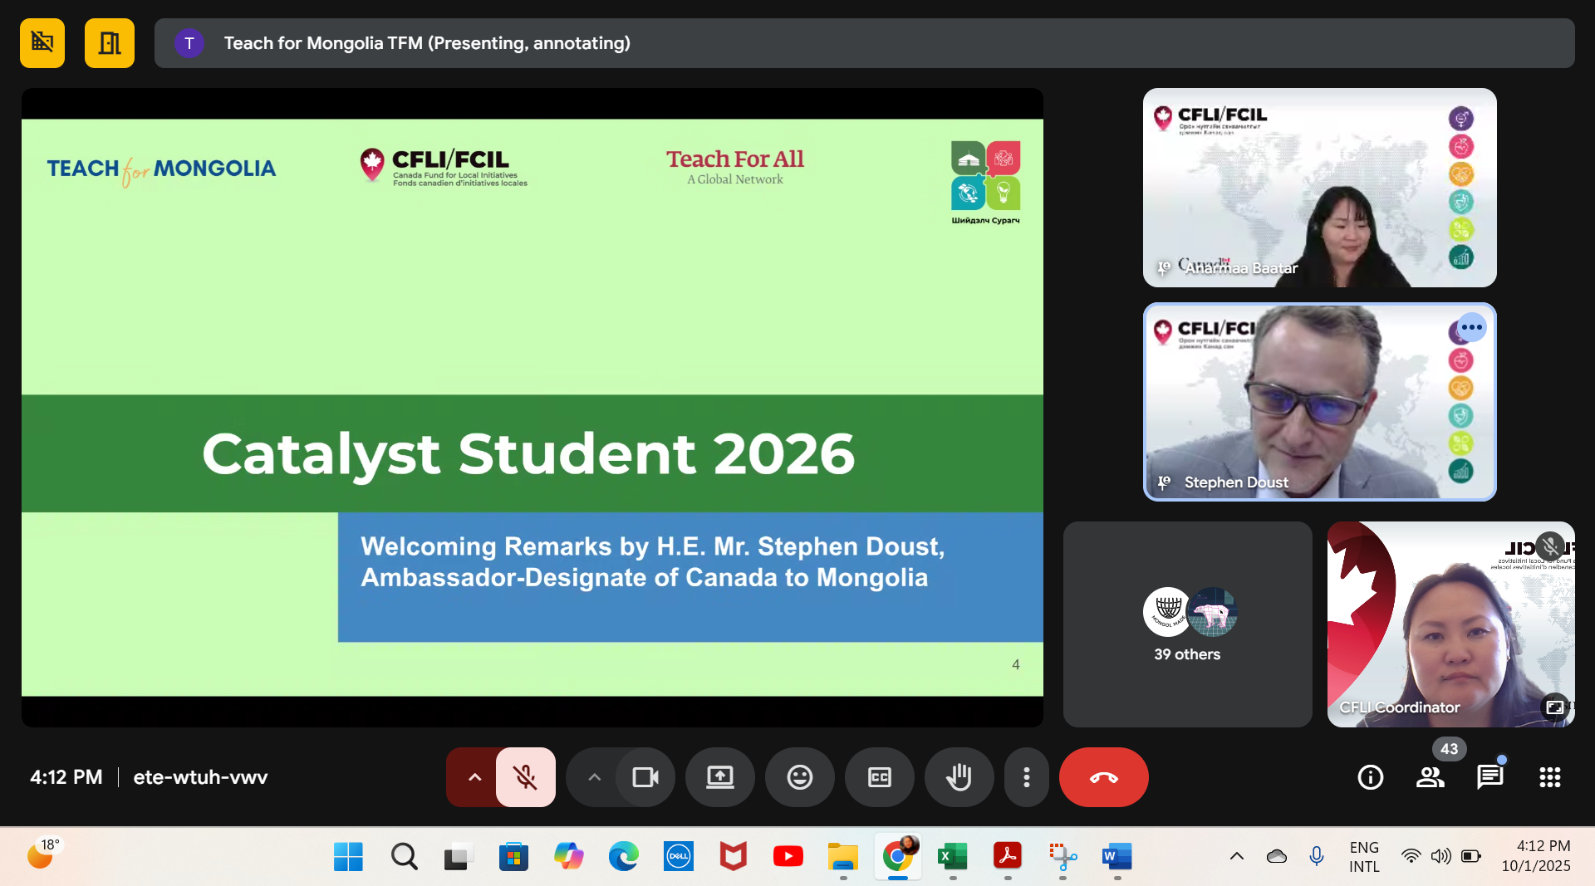Open meeting details info icon
Screen dimensions: 1595x886
[x=1370, y=777]
